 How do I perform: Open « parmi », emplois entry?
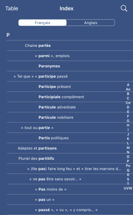pyautogui.click(x=70, y=56)
